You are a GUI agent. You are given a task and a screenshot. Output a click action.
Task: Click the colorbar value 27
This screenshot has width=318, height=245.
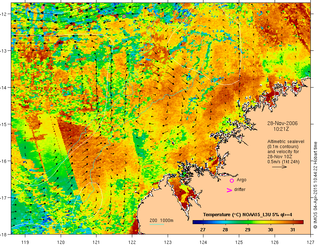pos(203,230)
